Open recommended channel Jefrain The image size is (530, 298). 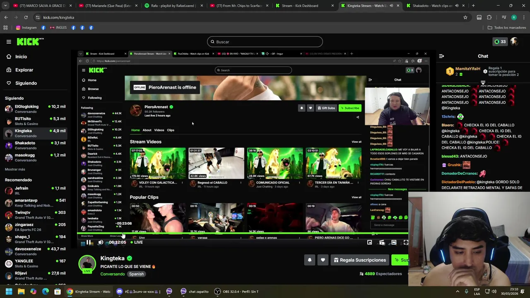tap(35, 190)
